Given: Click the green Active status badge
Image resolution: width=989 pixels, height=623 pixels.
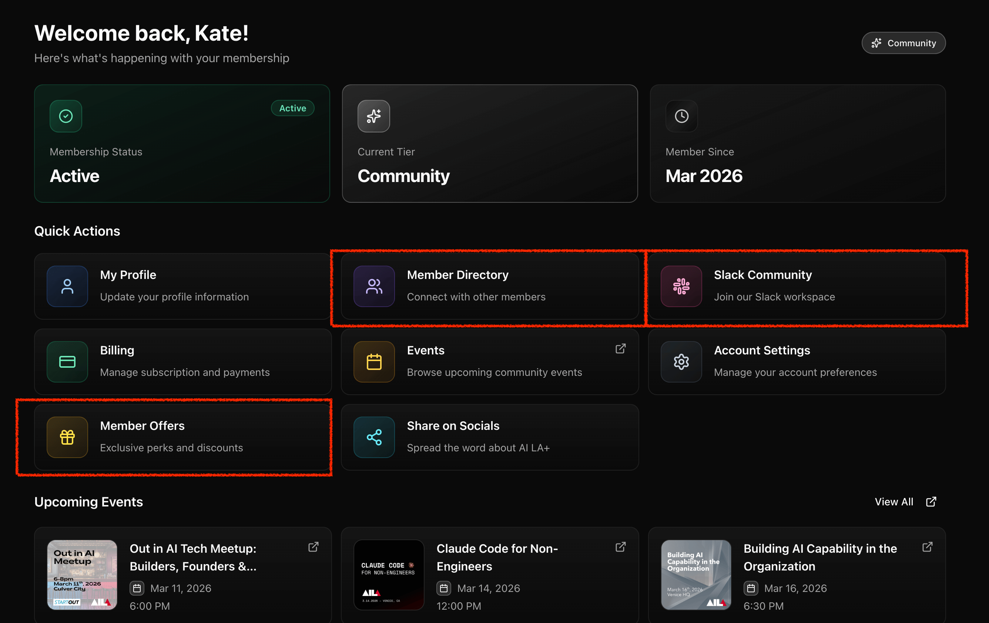Looking at the screenshot, I should (x=292, y=108).
